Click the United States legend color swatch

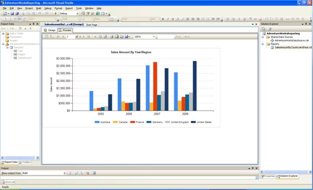coord(193,122)
